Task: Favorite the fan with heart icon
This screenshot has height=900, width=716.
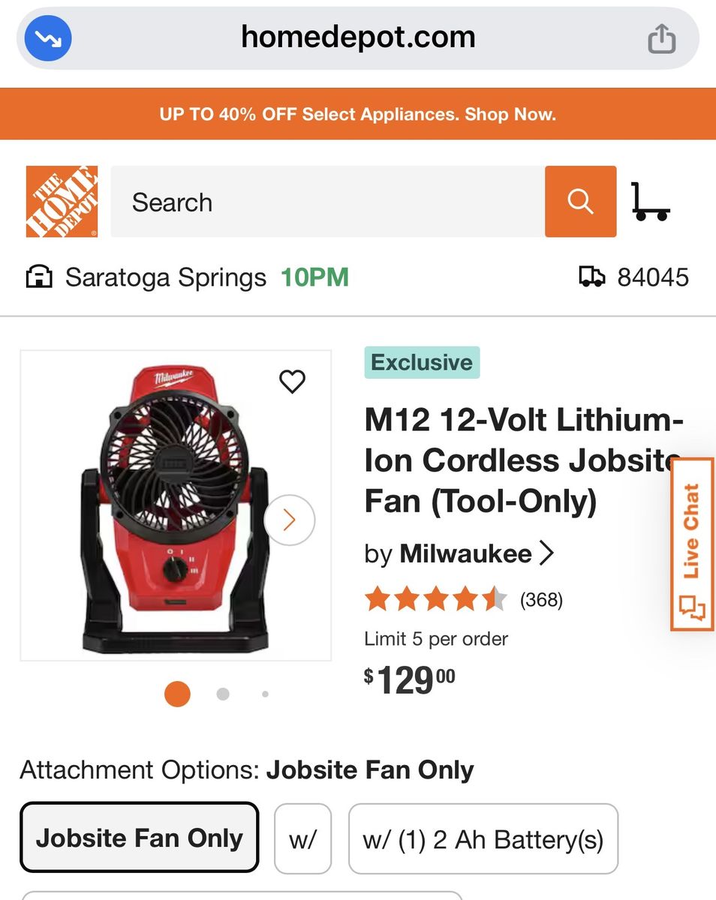Action: 292,382
